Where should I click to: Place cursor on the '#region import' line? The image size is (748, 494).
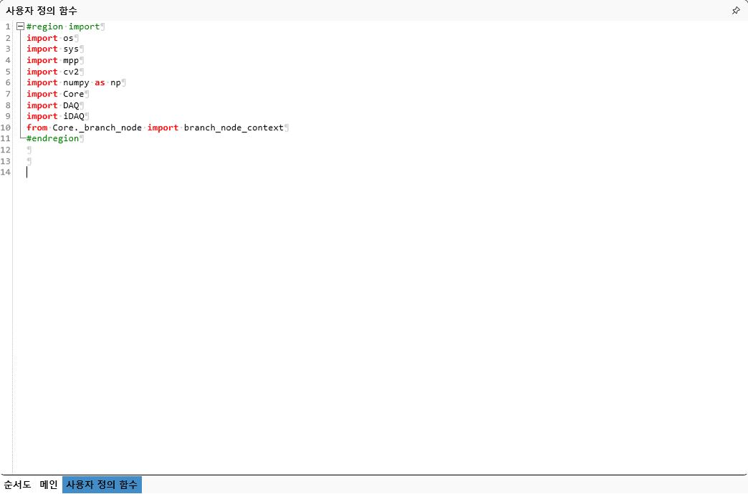[63, 26]
